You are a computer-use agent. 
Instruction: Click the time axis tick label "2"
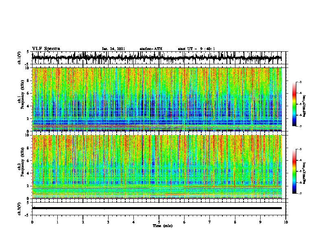83,222
